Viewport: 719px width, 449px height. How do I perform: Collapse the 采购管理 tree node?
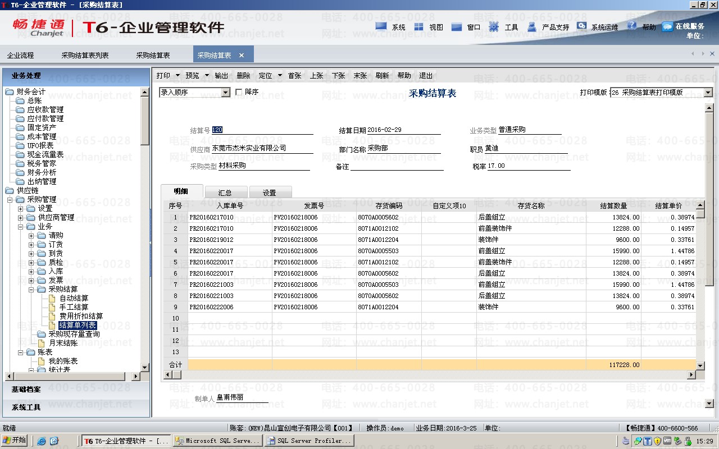click(10, 199)
